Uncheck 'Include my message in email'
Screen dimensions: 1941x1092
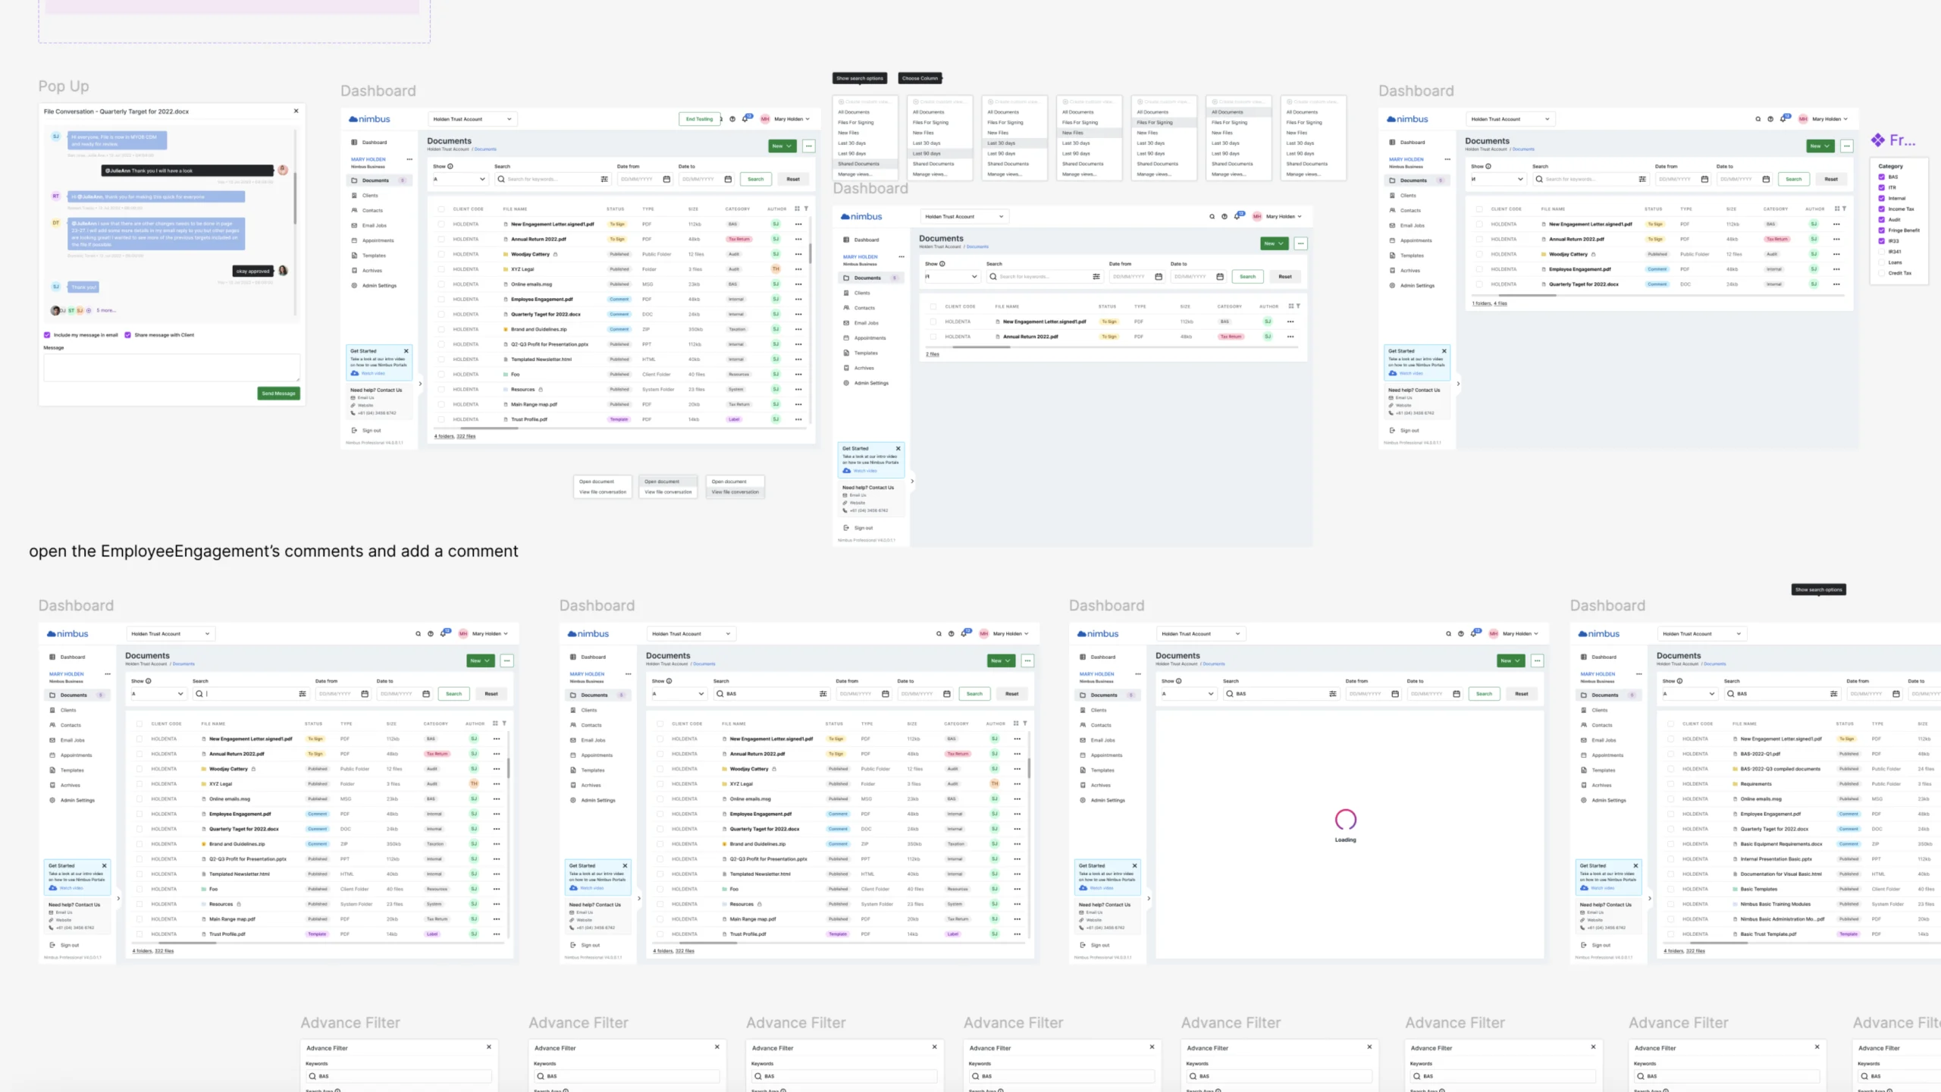click(x=47, y=334)
